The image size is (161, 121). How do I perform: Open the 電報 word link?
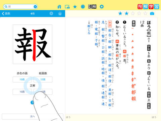click(96, 32)
